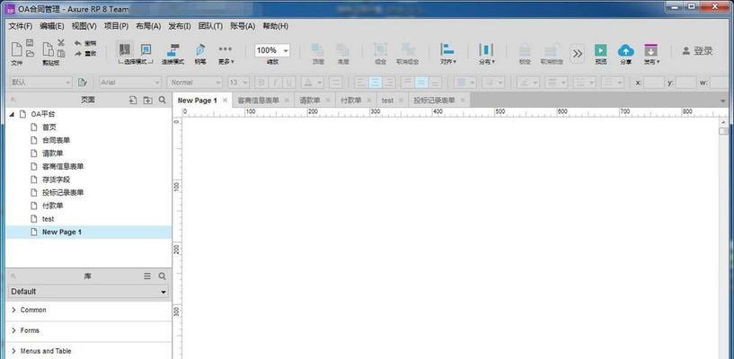Open the Edit menu 编辑(E)
734x359 pixels.
click(x=52, y=26)
